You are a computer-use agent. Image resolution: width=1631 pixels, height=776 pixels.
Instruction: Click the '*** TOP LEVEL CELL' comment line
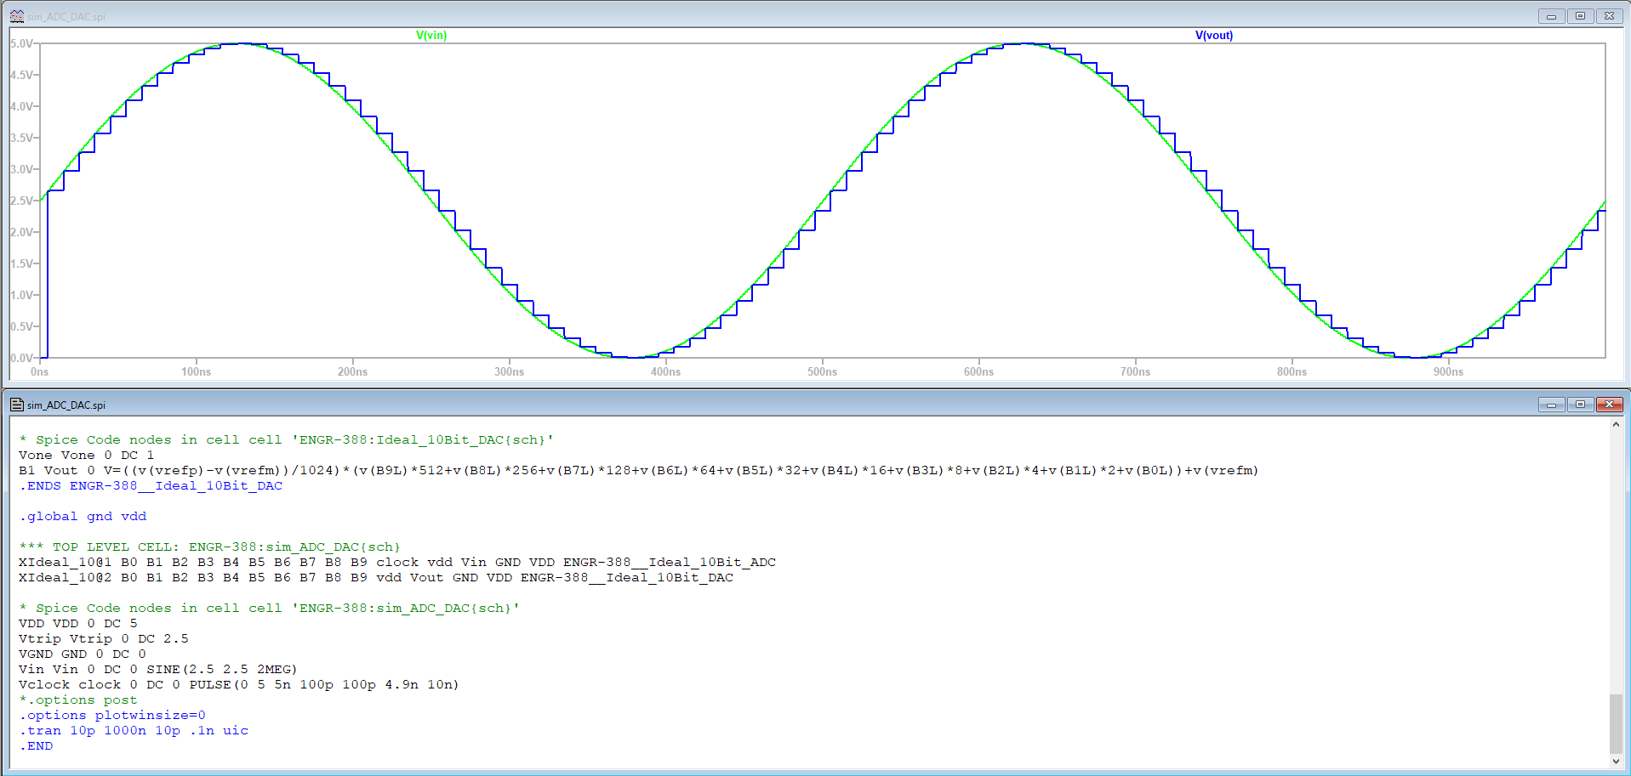tap(209, 547)
